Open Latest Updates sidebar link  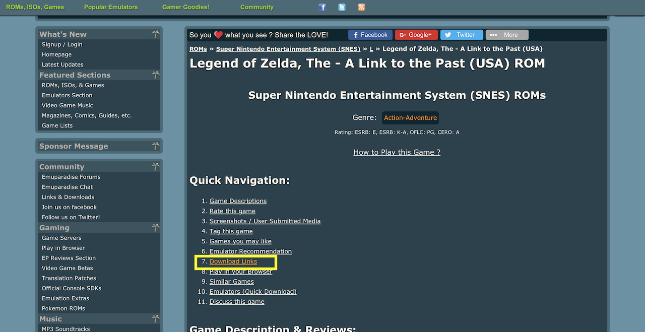tap(62, 64)
